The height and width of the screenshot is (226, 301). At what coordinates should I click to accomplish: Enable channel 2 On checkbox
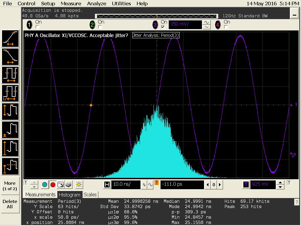click(x=100, y=27)
